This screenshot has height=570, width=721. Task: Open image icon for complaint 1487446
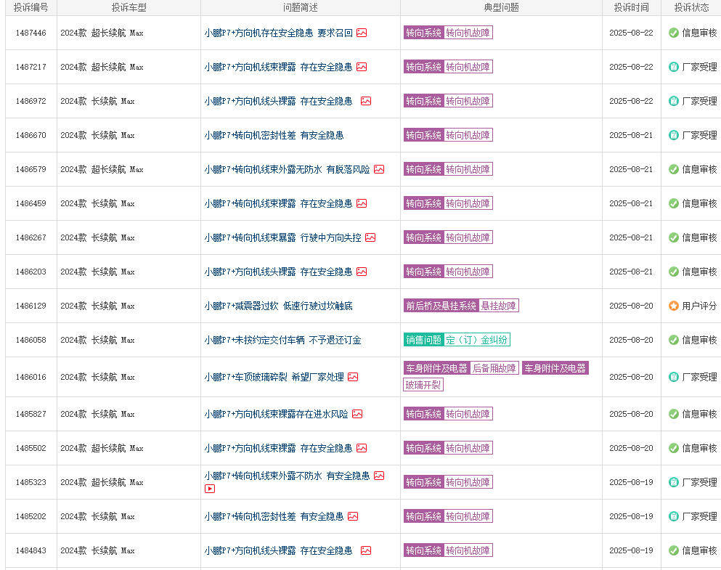pos(362,33)
